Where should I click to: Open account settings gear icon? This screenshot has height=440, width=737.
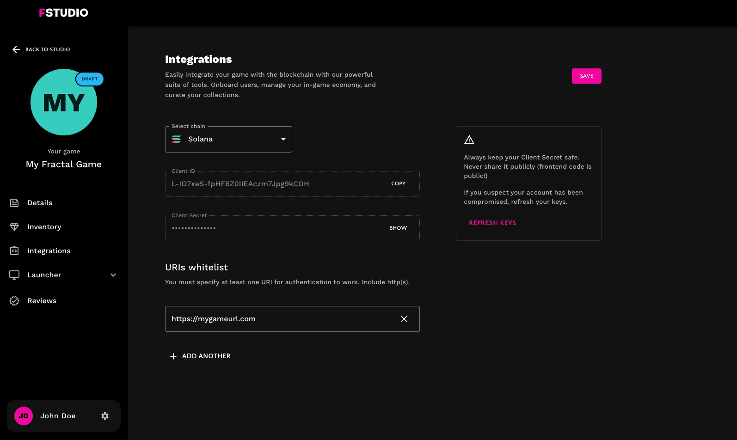(x=105, y=416)
